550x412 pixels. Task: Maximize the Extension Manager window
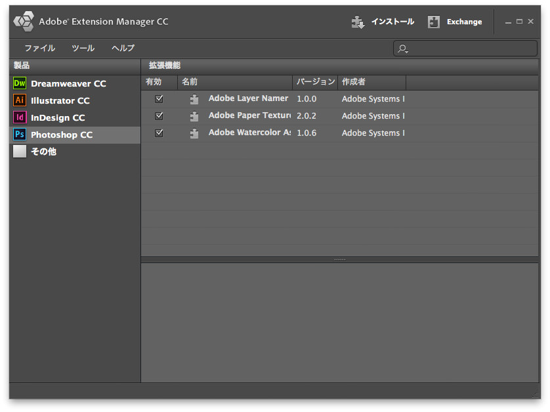click(x=520, y=22)
